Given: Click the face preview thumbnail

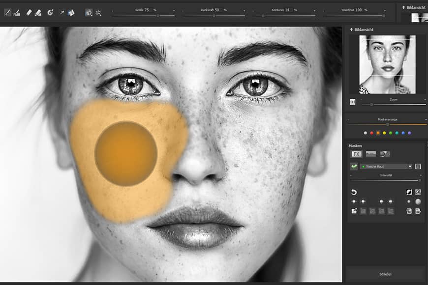Looking at the screenshot, I should tap(387, 65).
